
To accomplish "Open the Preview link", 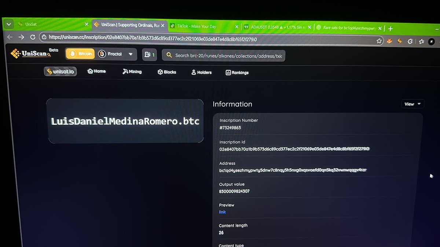I will click(222, 212).
